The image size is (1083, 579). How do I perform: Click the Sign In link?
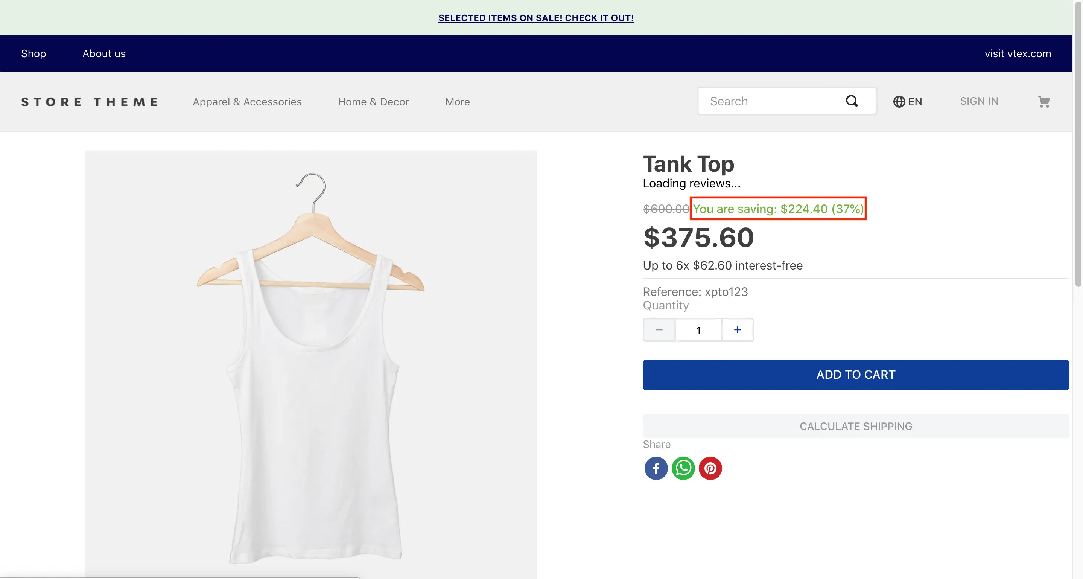click(979, 101)
